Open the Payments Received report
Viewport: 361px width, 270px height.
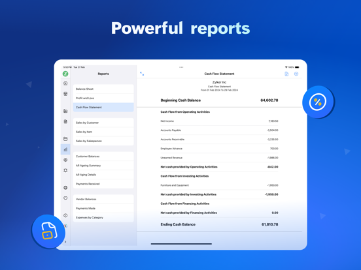[103, 184]
